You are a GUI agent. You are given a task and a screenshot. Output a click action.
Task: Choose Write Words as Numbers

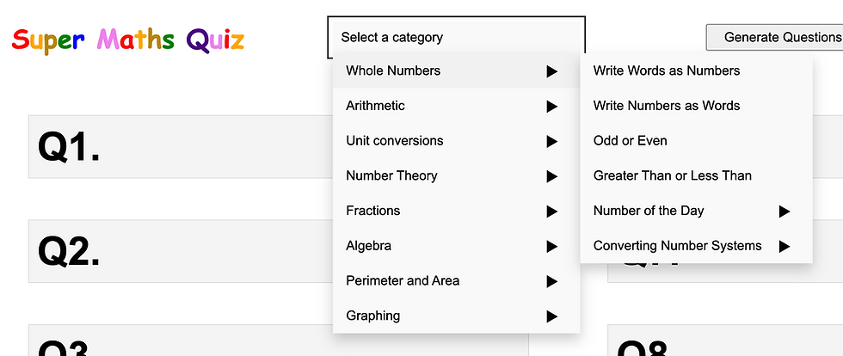coord(667,71)
